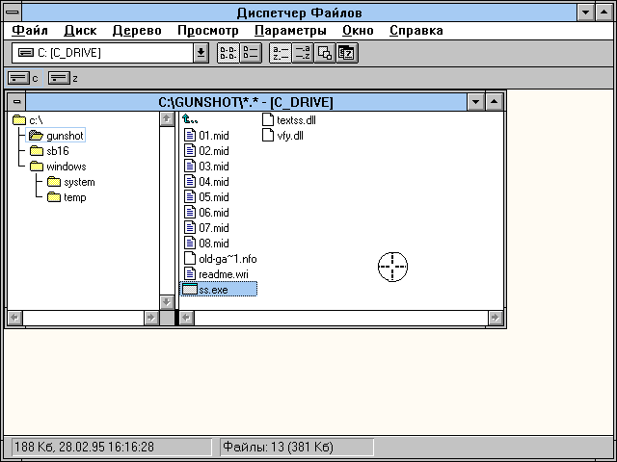Select the sort by type toolbar icon
This screenshot has height=462, width=617.
(x=302, y=53)
